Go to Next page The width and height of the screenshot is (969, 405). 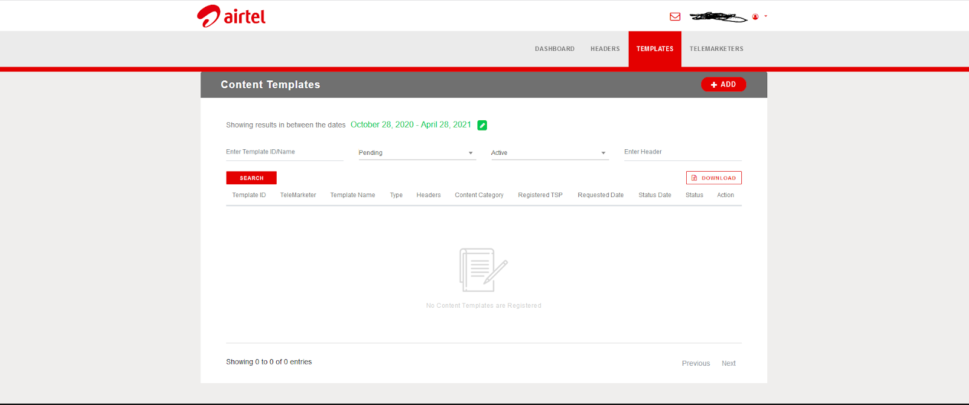(x=729, y=363)
